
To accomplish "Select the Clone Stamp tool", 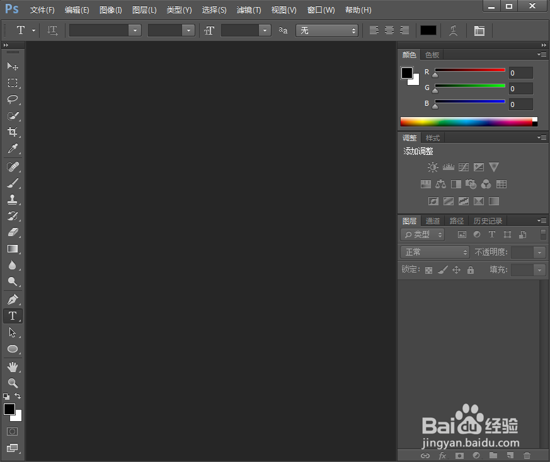I will coord(13,200).
